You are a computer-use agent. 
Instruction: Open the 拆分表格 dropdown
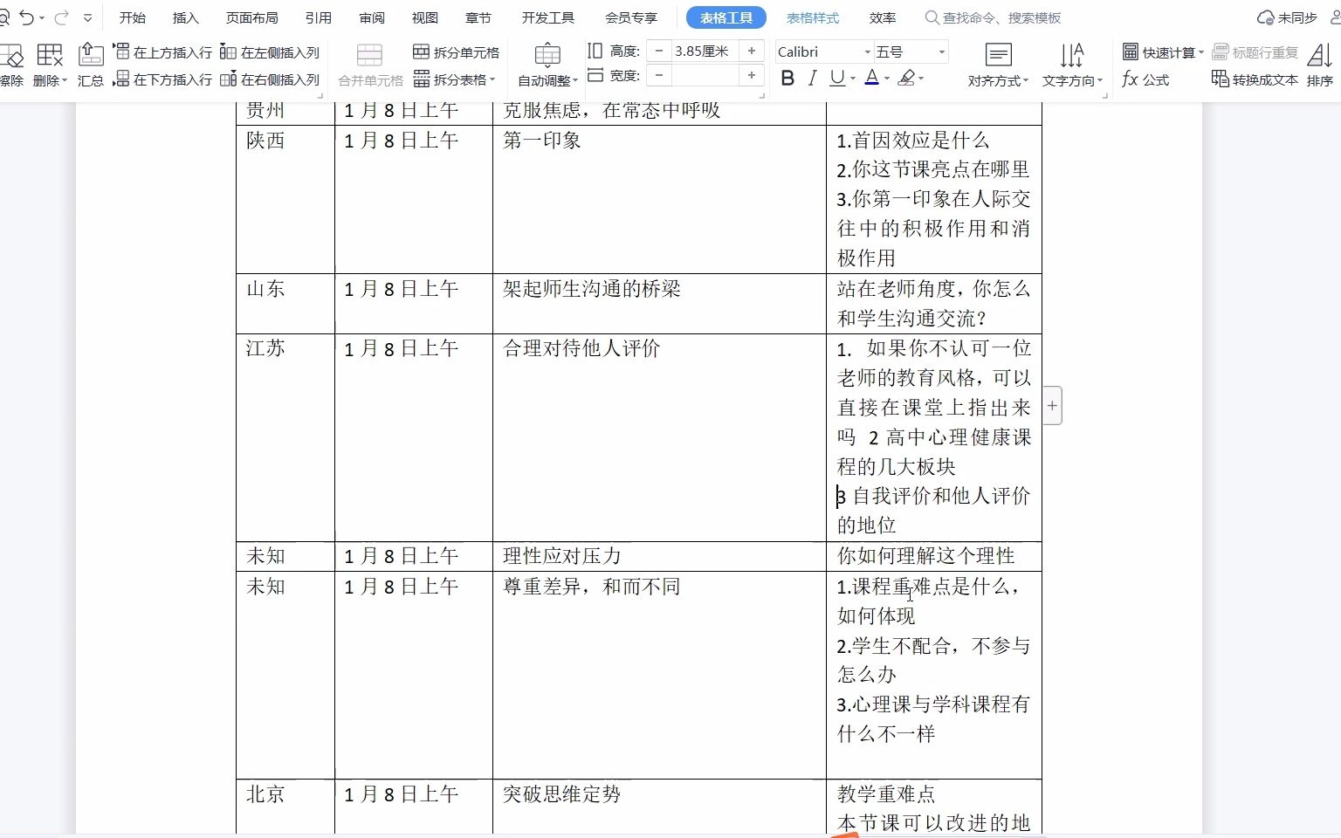pyautogui.click(x=454, y=79)
